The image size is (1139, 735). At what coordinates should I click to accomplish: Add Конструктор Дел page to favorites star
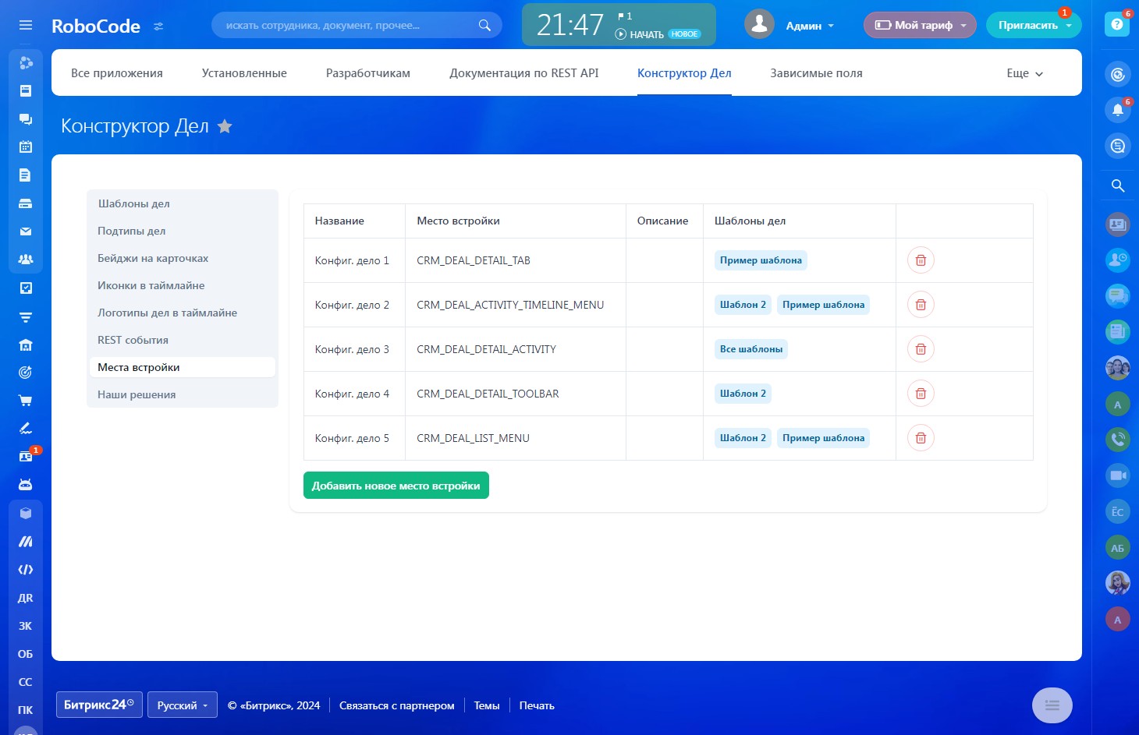pyautogui.click(x=225, y=126)
